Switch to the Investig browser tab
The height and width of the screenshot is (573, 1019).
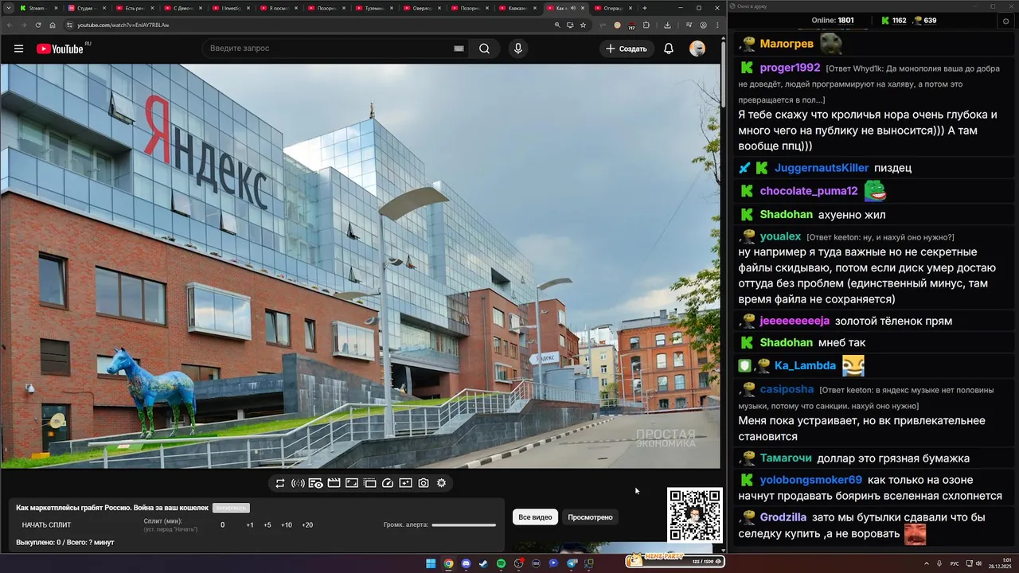pos(229,8)
